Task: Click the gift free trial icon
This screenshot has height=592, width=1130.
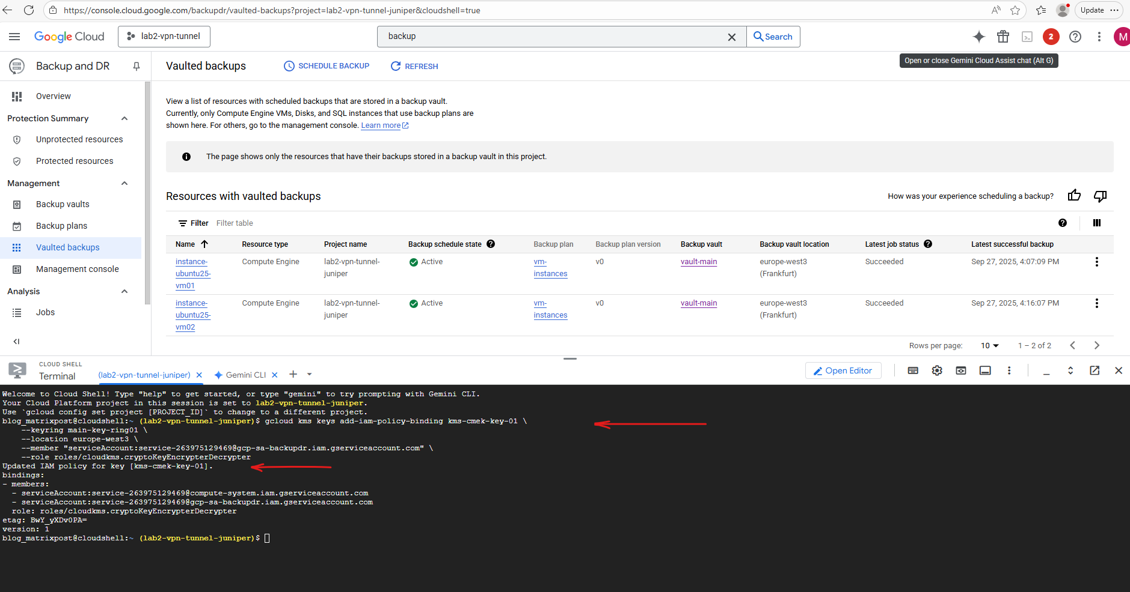Action: 1003,37
